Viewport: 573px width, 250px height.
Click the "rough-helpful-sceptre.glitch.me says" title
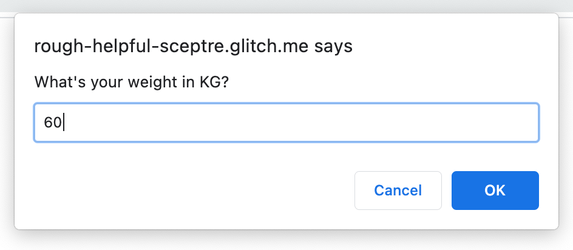193,46
